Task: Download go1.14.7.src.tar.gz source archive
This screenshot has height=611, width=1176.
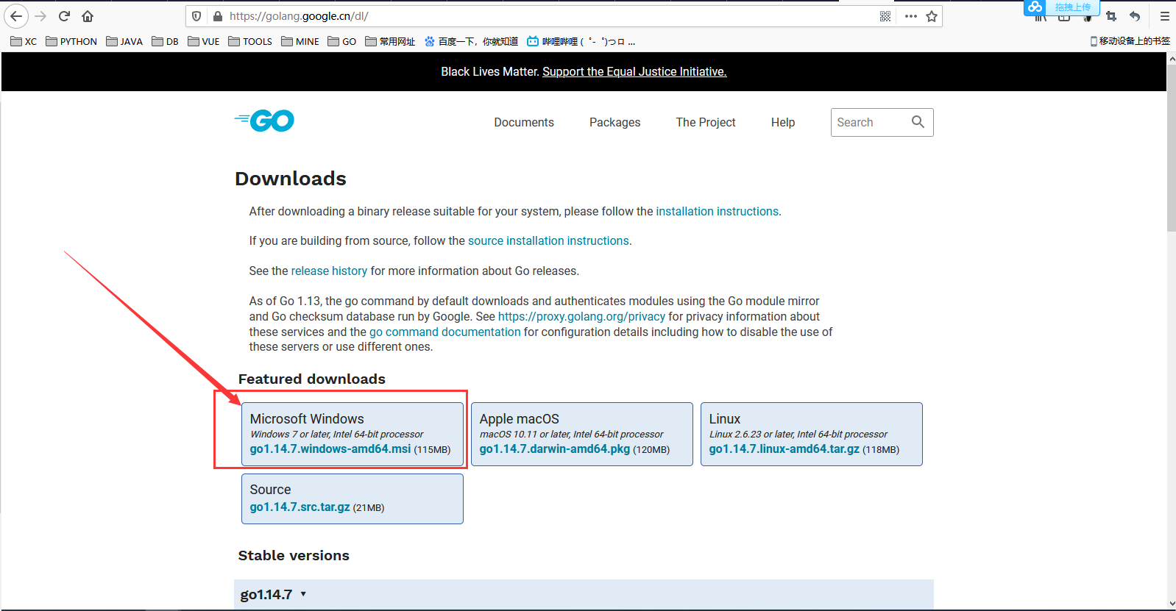Action: [300, 507]
